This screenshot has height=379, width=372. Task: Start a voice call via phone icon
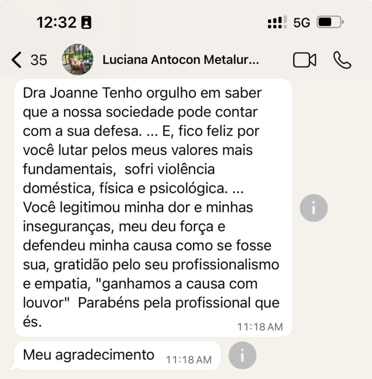coord(342,60)
